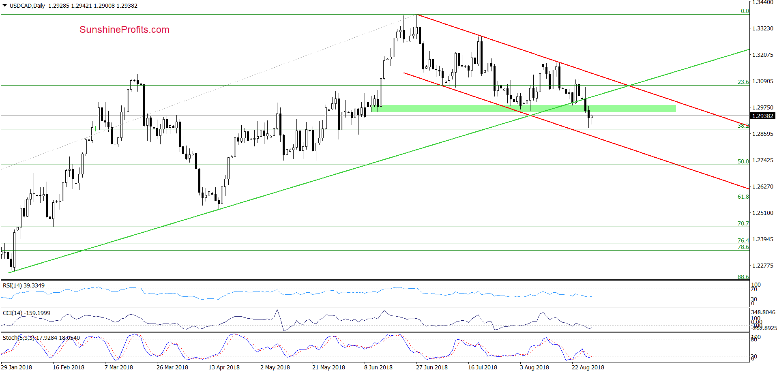This screenshot has width=777, height=373.
Task: Click the 23.6 Fibonacci level label
Action: (743, 82)
